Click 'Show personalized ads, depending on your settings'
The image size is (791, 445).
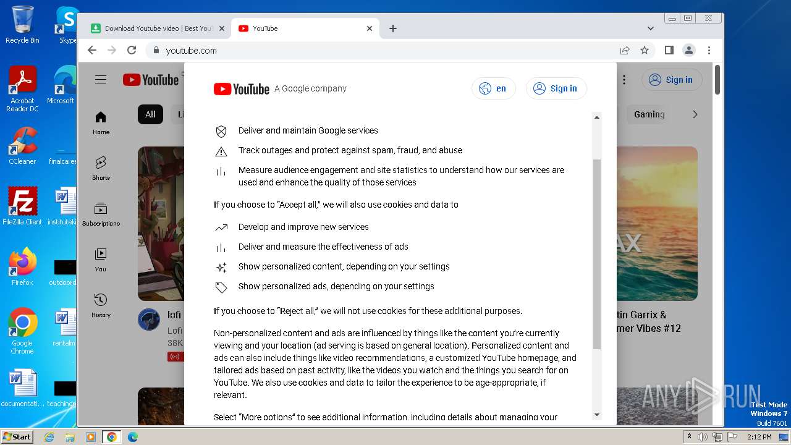(x=336, y=286)
